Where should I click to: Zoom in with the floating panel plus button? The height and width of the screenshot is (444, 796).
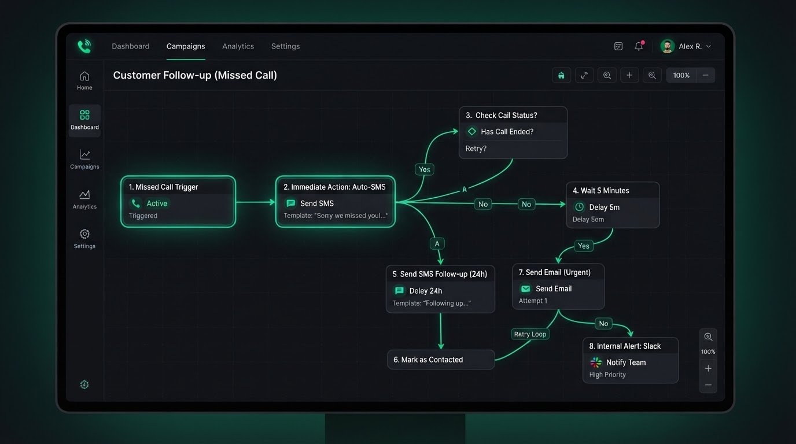pyautogui.click(x=708, y=368)
